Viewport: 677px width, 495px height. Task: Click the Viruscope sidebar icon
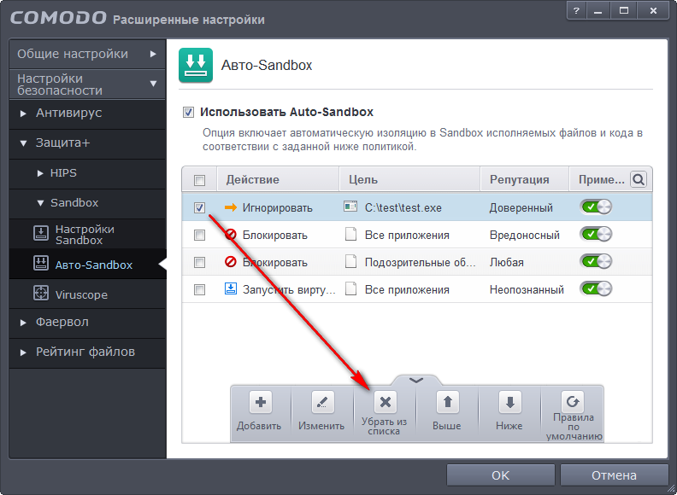[x=41, y=293]
